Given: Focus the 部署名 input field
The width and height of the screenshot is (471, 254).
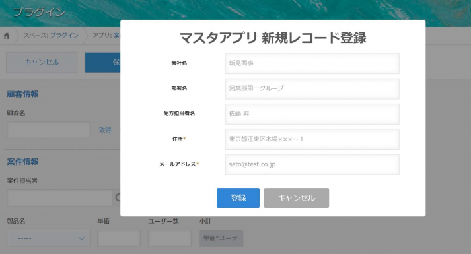Looking at the screenshot, I should (312, 88).
